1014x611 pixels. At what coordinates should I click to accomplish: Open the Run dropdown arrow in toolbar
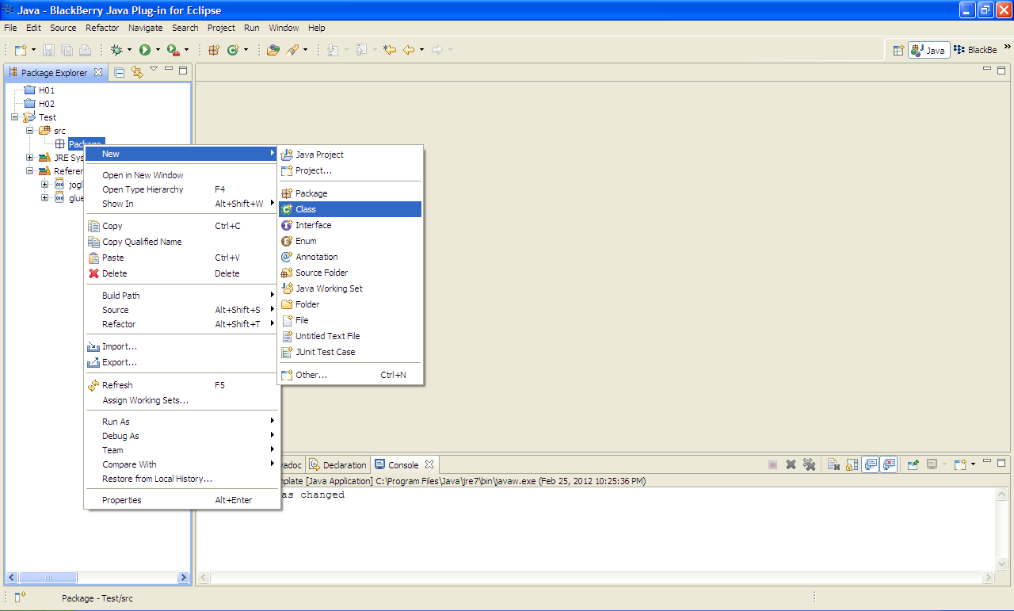click(x=158, y=50)
